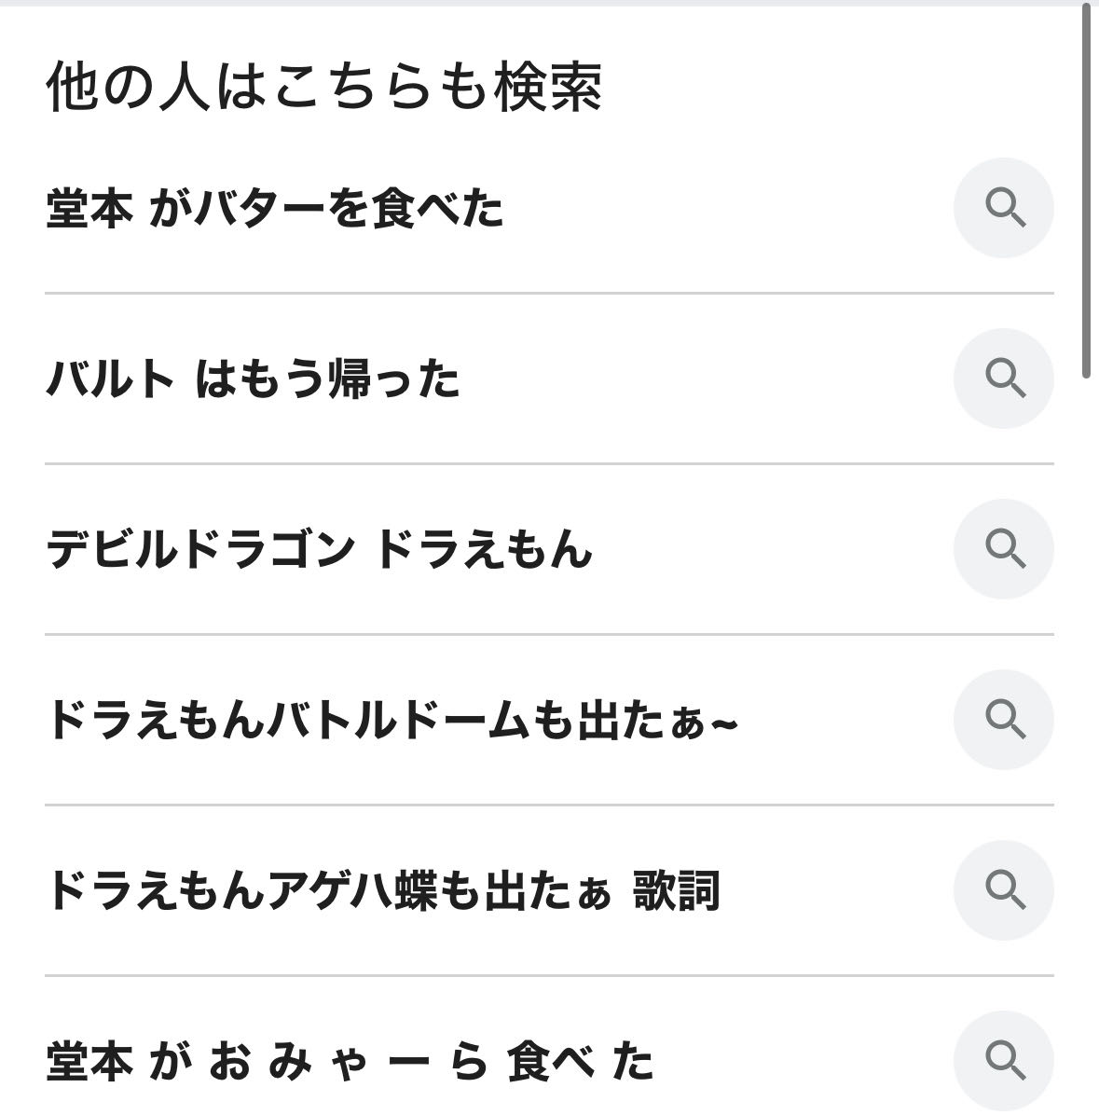The width and height of the screenshot is (1099, 1115).
Task: Select the デビルドラゴン ドラえもん related search
Action: (319, 550)
